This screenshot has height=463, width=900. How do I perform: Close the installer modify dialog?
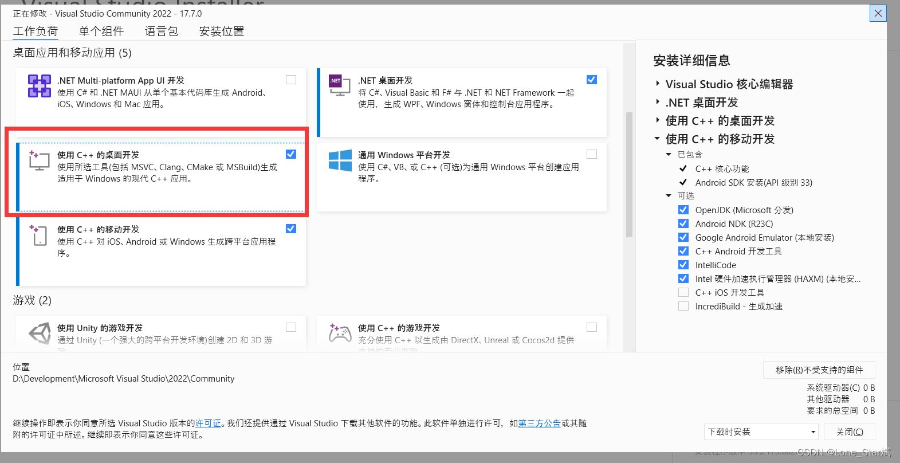pyautogui.click(x=878, y=13)
